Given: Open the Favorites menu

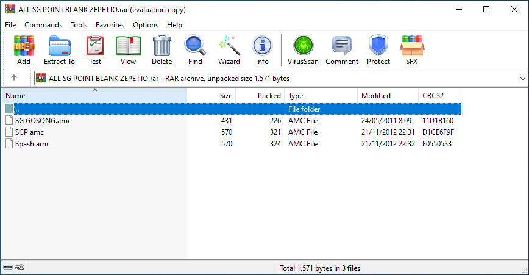Looking at the screenshot, I should point(110,24).
